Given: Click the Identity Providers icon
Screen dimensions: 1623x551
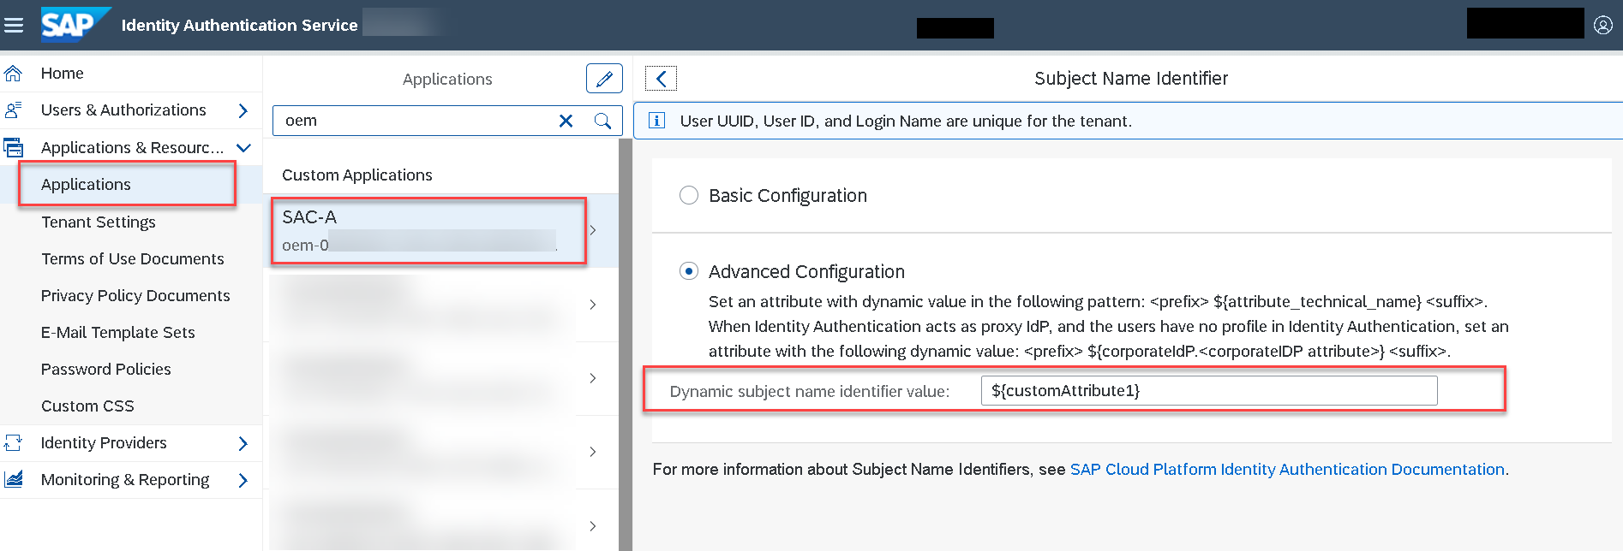Looking at the screenshot, I should point(13,442).
